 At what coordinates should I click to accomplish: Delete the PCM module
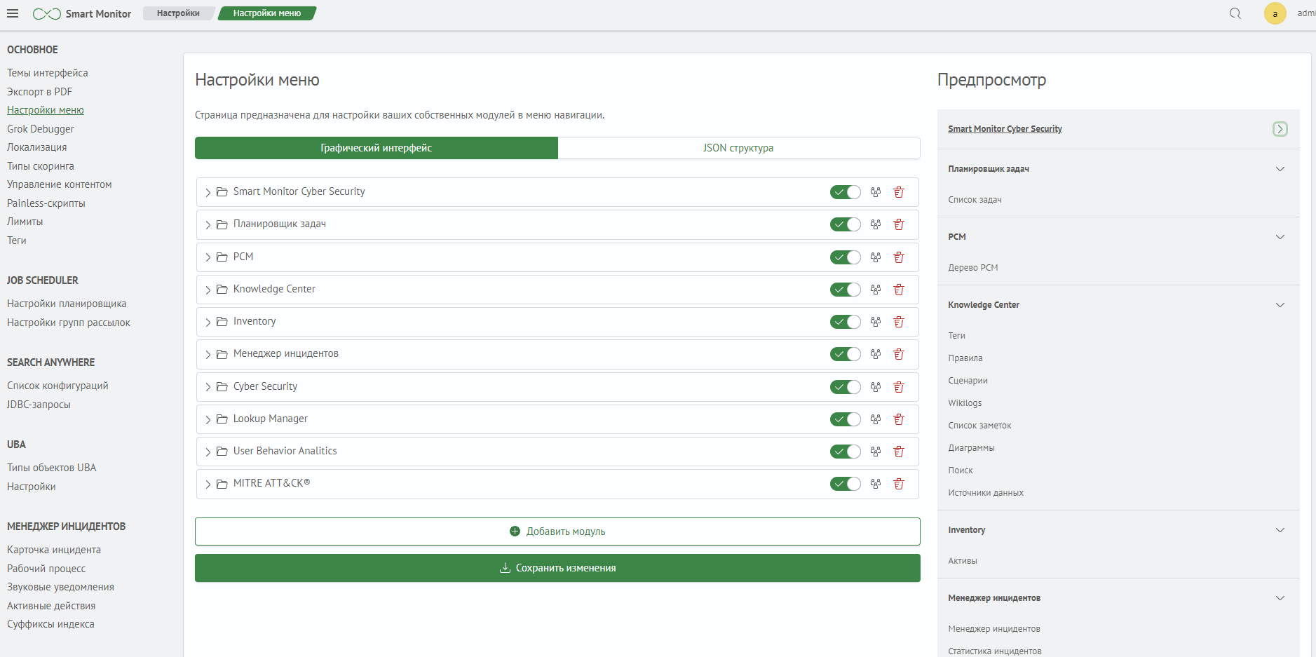pos(899,257)
